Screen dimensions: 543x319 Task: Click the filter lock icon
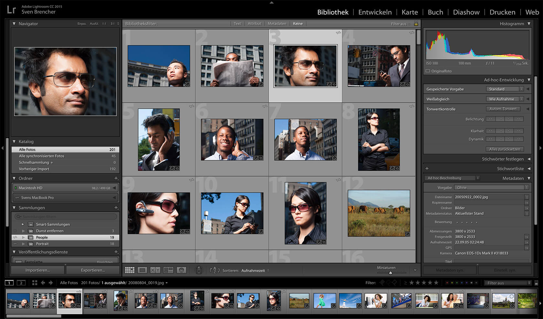pyautogui.click(x=416, y=24)
